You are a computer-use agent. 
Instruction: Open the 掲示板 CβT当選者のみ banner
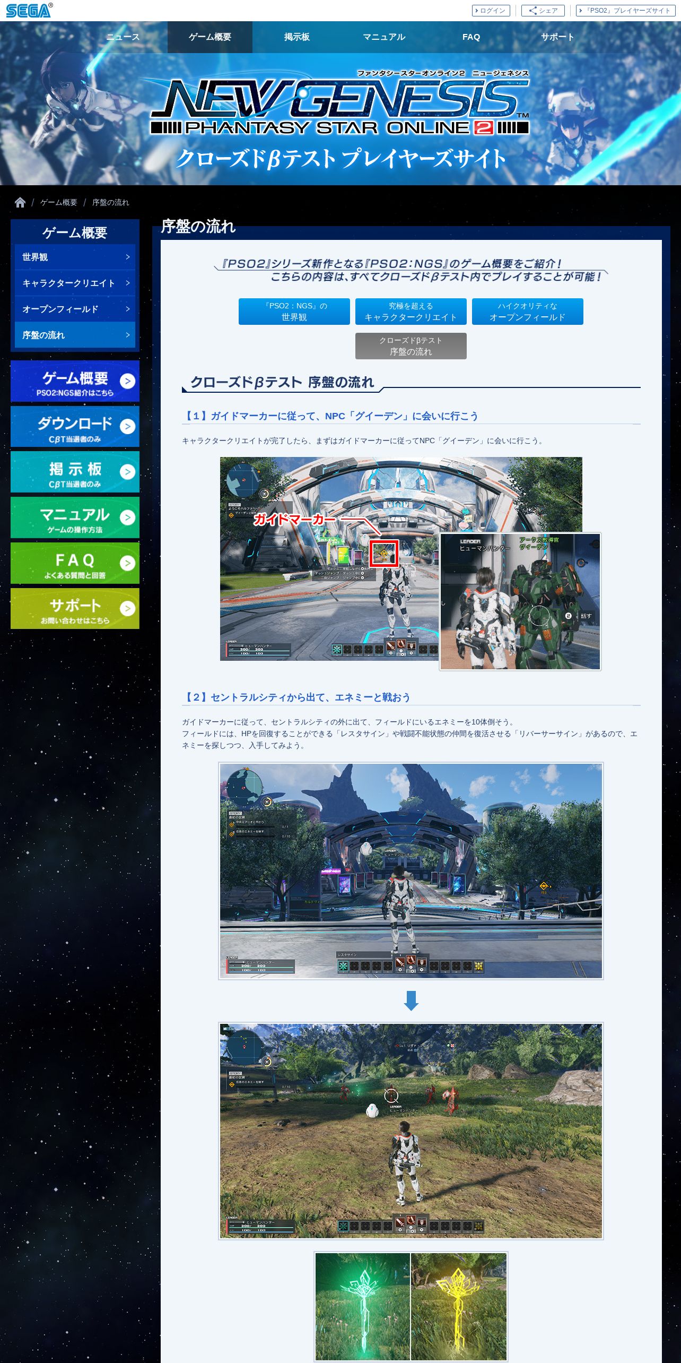(75, 472)
